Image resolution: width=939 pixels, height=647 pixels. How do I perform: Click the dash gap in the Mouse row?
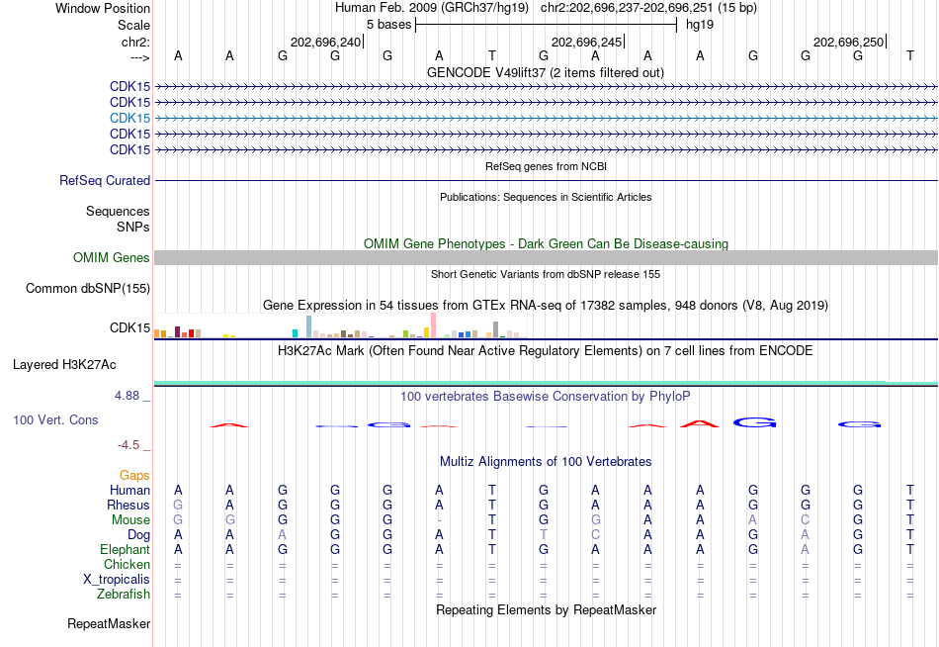440,520
